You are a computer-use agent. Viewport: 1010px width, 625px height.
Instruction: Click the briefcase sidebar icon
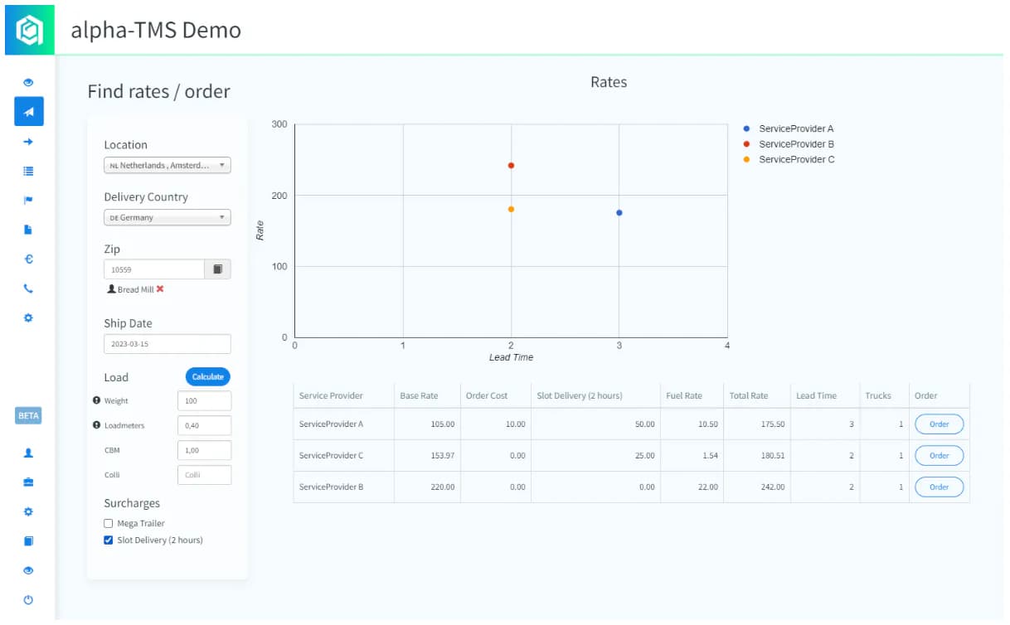tap(28, 482)
